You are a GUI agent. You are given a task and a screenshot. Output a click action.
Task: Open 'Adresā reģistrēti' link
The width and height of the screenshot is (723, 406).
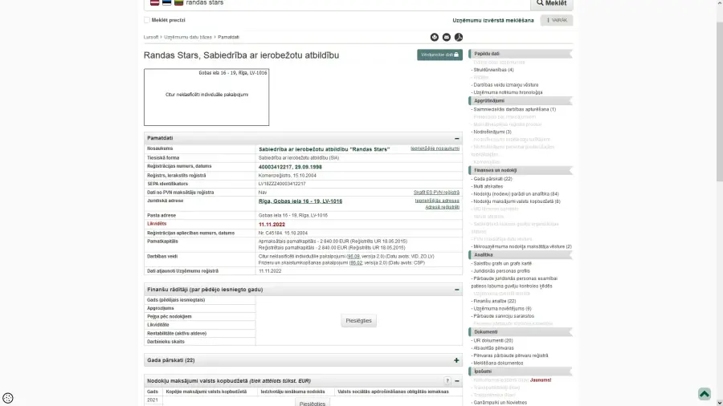pos(442,207)
